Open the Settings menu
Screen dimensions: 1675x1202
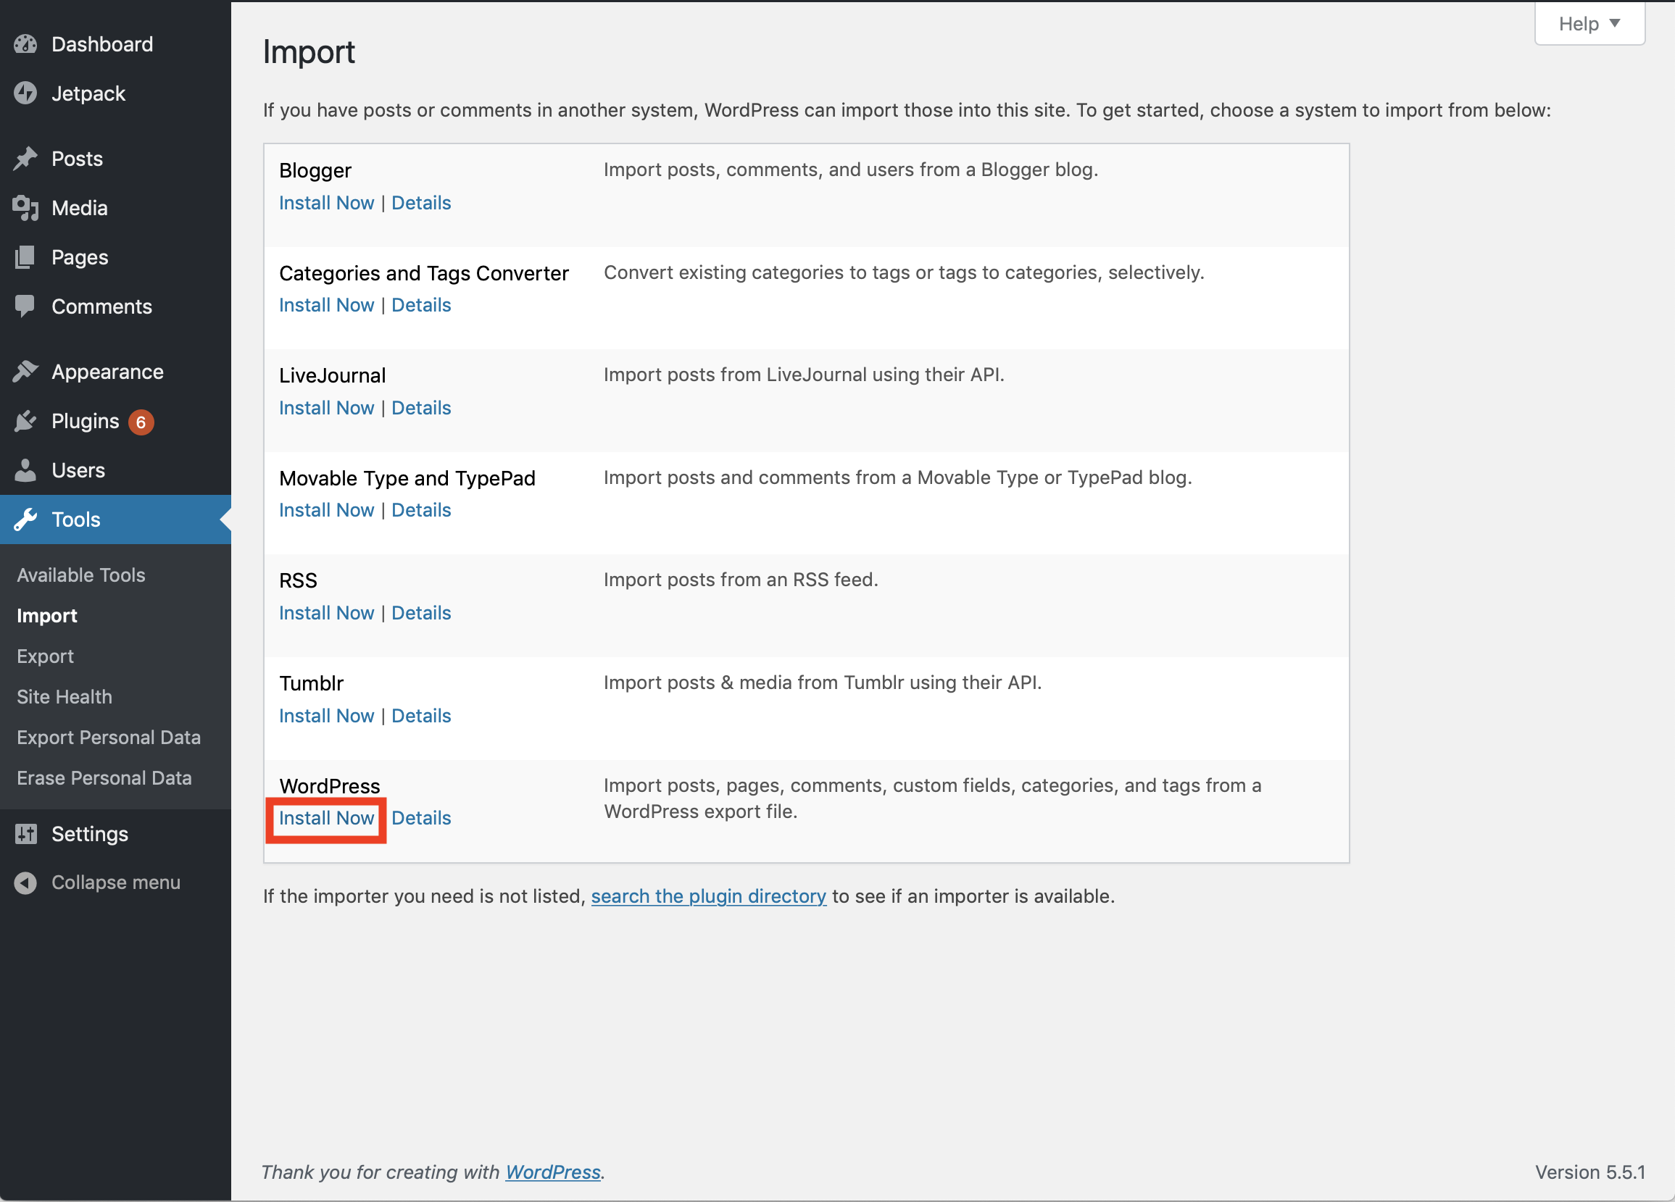pyautogui.click(x=89, y=835)
